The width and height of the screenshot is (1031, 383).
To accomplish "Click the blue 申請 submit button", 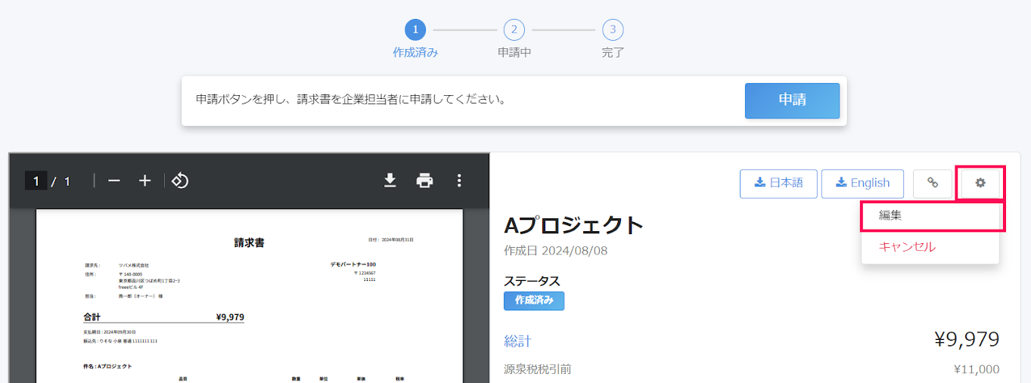I will [792, 100].
